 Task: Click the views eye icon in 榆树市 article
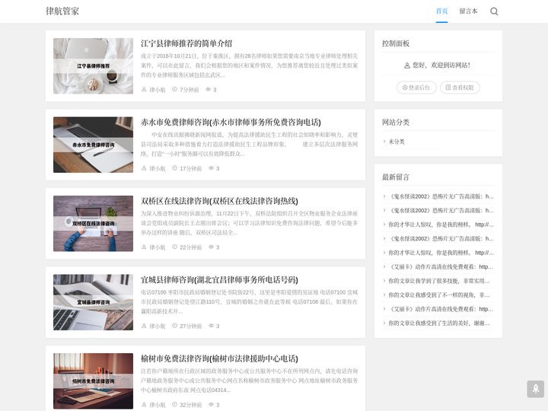click(x=211, y=405)
